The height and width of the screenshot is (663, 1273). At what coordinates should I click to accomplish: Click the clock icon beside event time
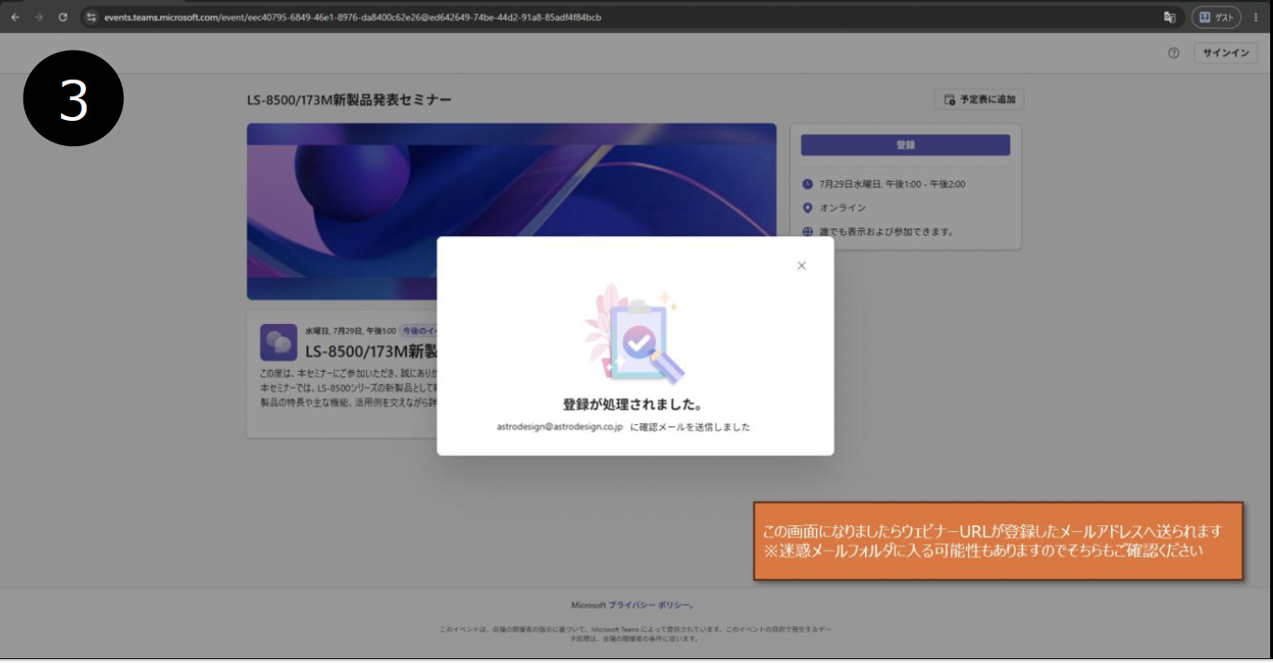point(808,184)
